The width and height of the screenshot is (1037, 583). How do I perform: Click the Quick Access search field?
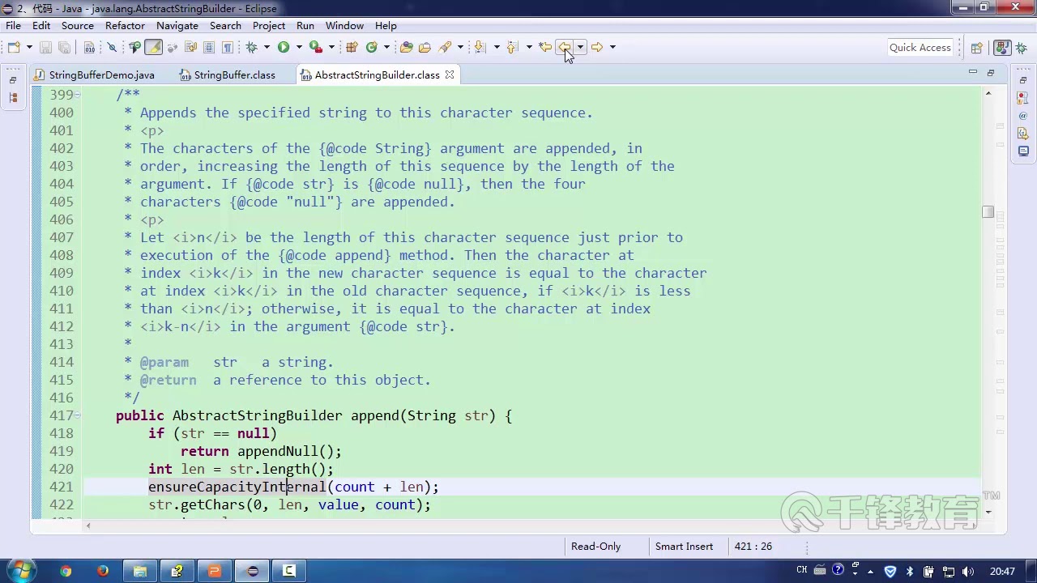[920, 48]
